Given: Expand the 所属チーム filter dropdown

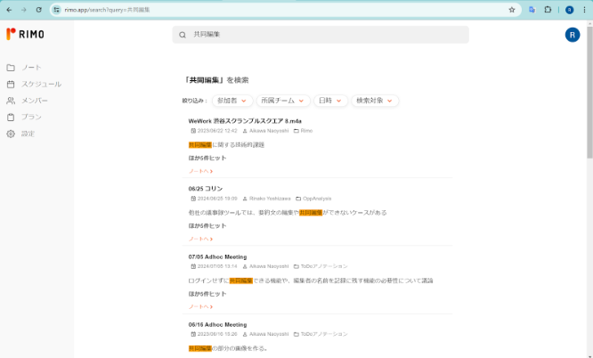Looking at the screenshot, I should click(x=285, y=101).
